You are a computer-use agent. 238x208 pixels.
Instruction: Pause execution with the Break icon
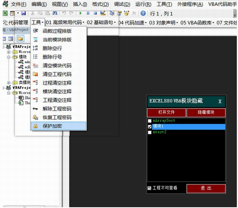88,14
